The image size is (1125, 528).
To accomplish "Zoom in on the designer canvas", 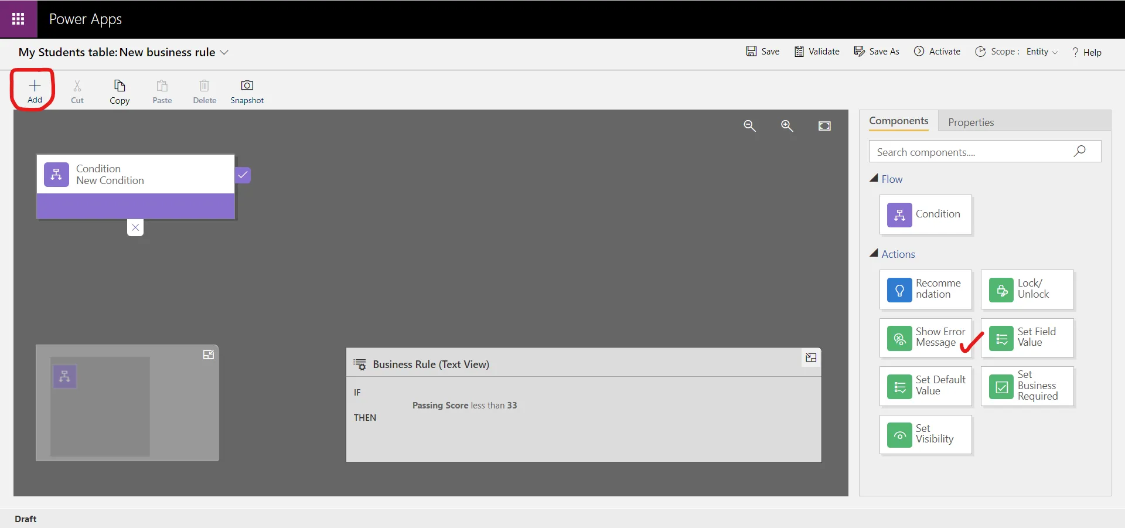I will (x=787, y=126).
